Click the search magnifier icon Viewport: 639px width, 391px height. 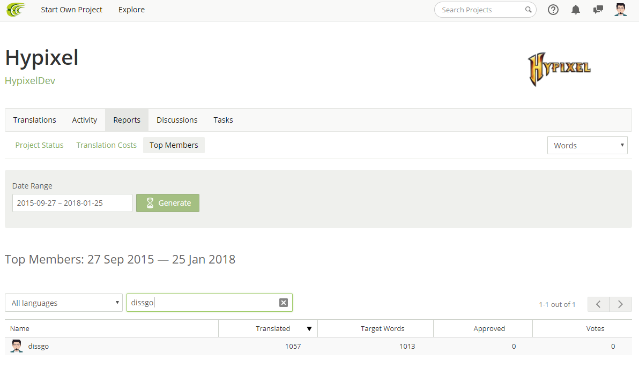pos(528,10)
